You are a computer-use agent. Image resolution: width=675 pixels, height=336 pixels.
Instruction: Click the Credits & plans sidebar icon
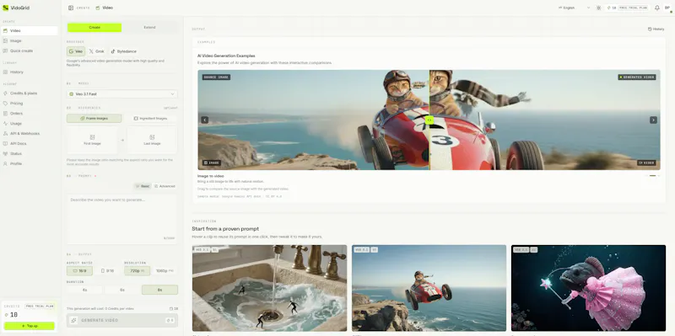coord(6,93)
